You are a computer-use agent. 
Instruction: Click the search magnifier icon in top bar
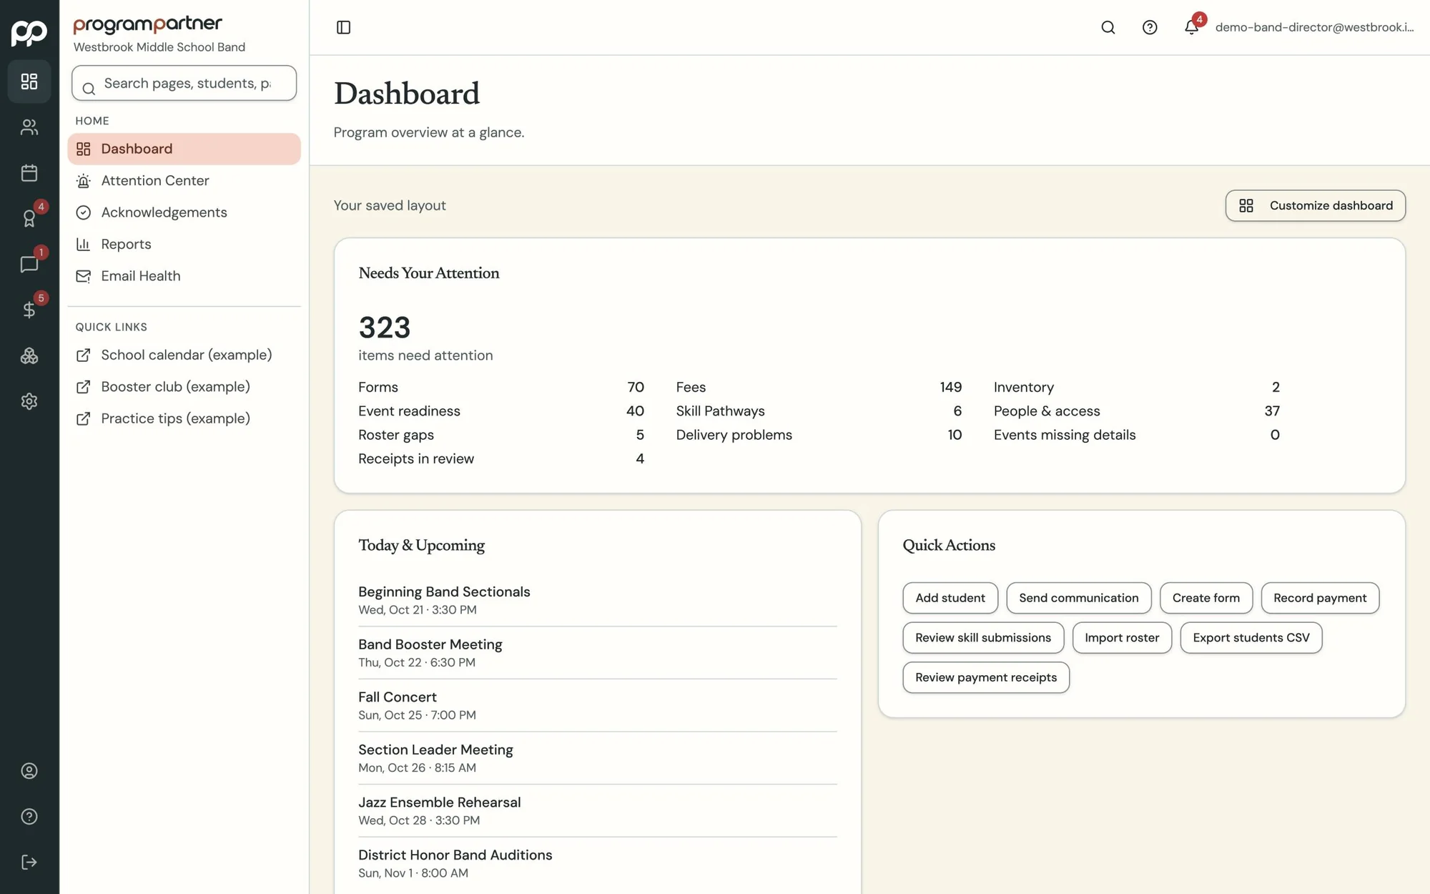1108,27
